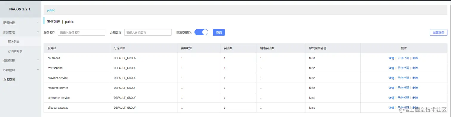Screen dimensions: 451x117
Task: Select the public namespace tab
Action: point(51,10)
